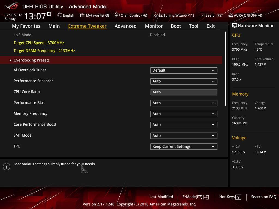Screen dimensions: 279x209
Task: Expand the Overclocking Presets submenu
Action: (111, 60)
